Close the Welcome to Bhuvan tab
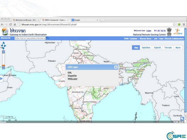The image size is (187, 140). (38, 20)
